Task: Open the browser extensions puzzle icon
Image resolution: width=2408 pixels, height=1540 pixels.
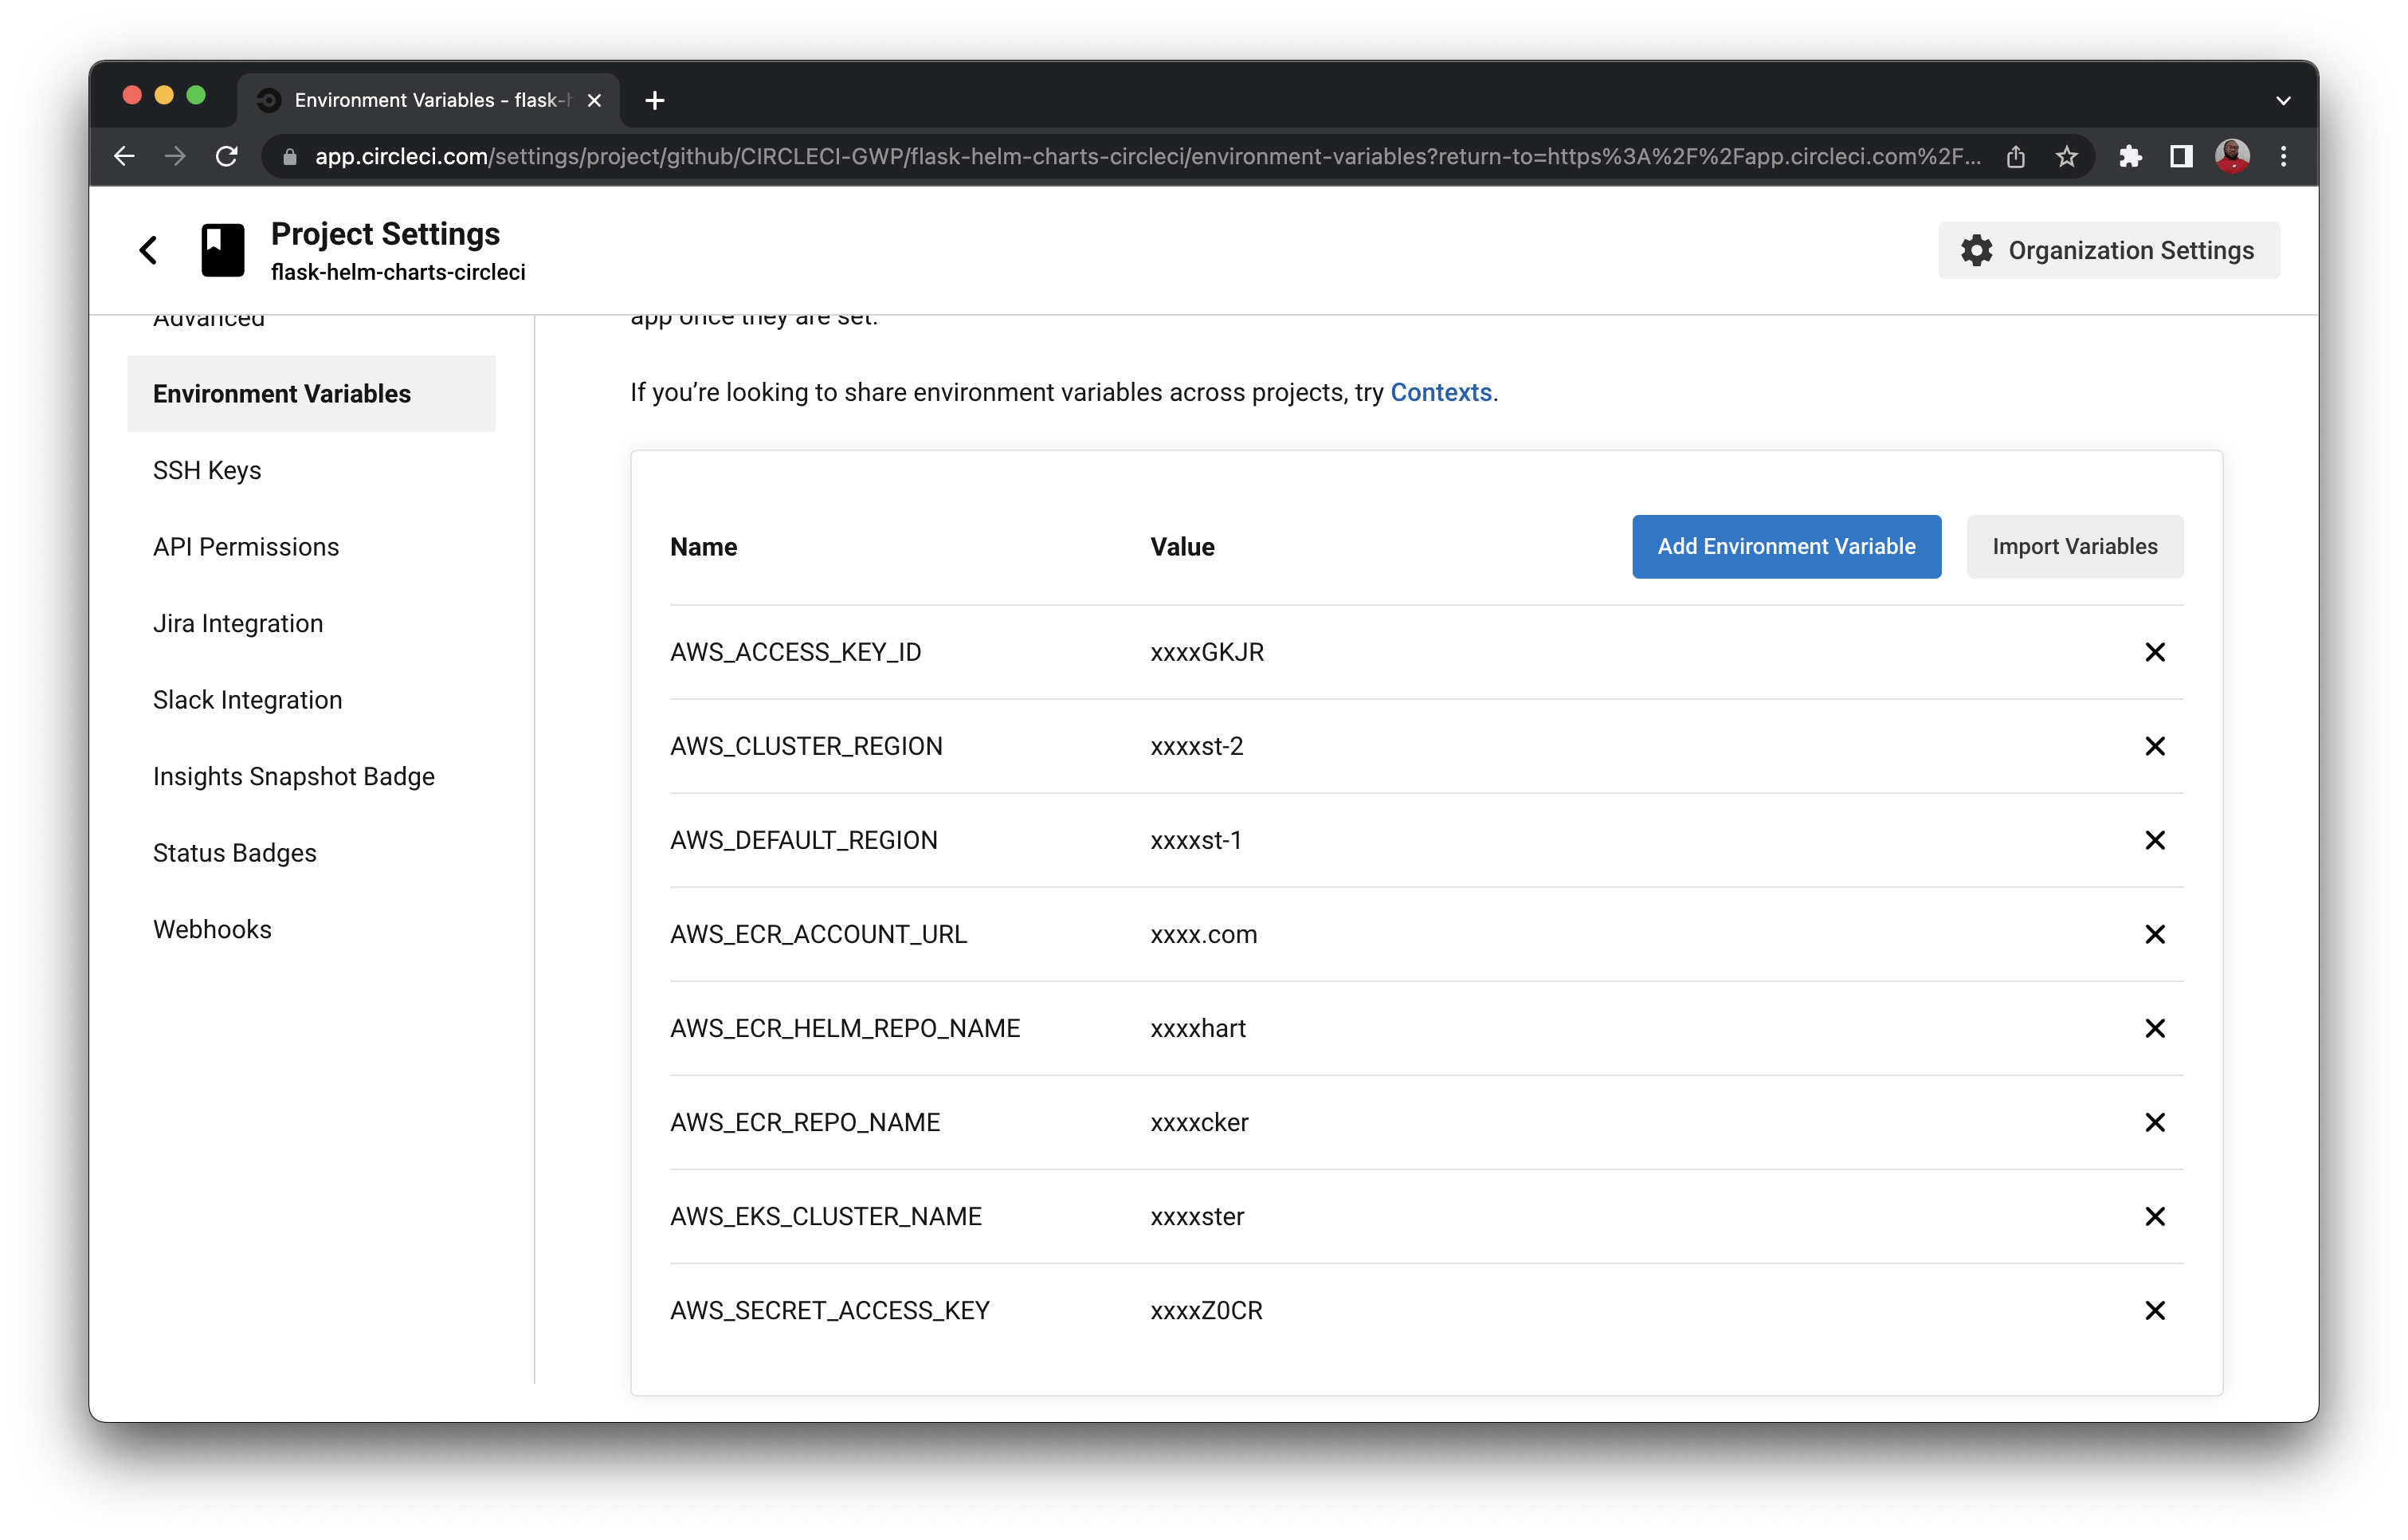Action: (x=2131, y=156)
